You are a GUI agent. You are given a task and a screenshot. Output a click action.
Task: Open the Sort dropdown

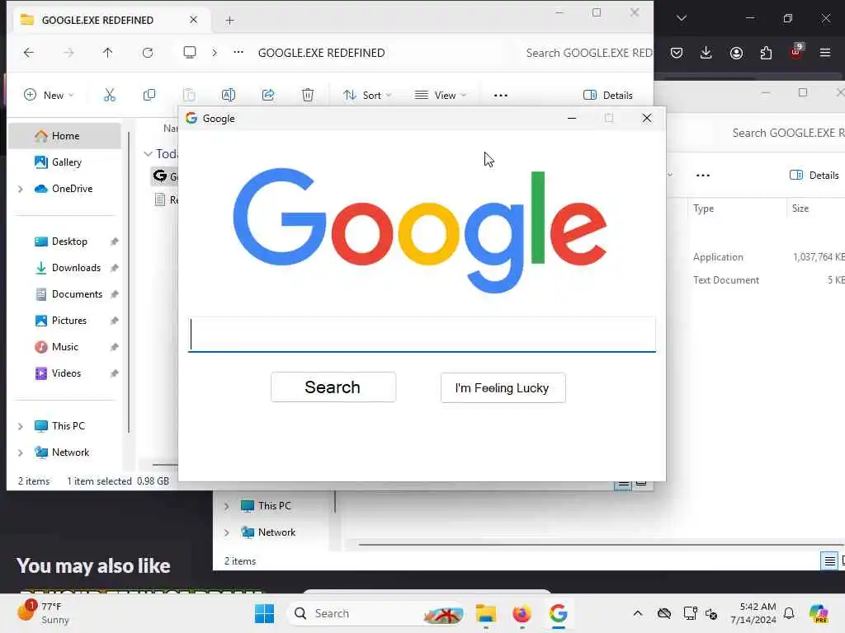(x=367, y=96)
